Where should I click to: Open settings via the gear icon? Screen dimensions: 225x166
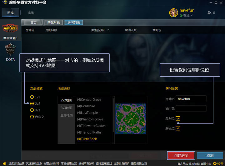click(x=214, y=164)
